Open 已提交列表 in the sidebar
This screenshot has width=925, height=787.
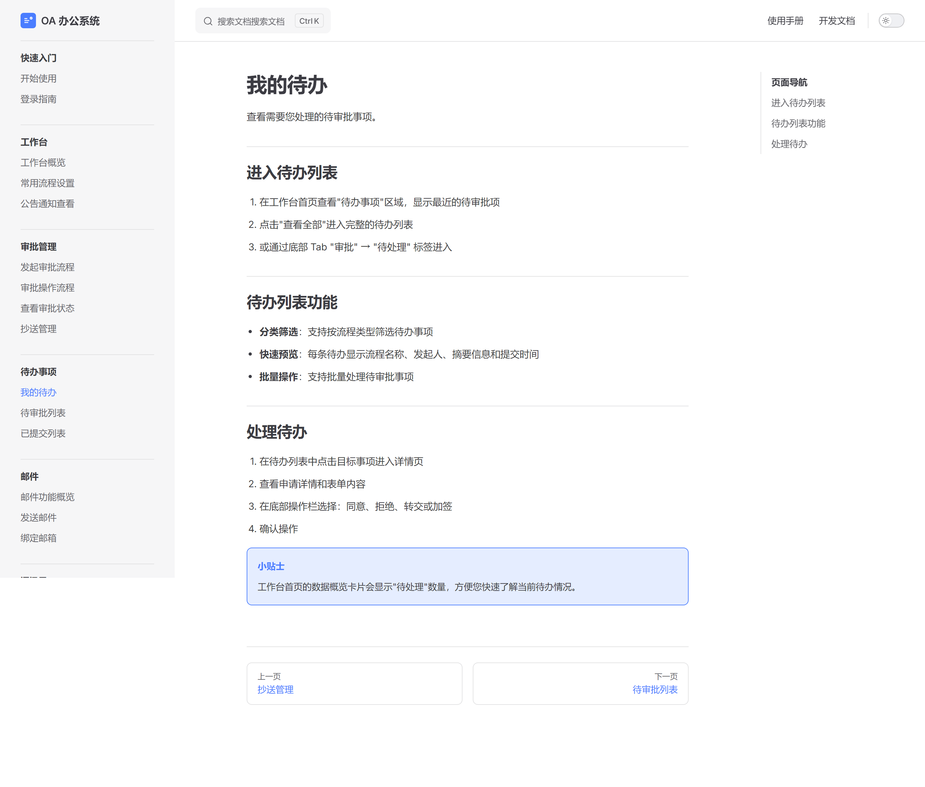pyautogui.click(x=43, y=433)
